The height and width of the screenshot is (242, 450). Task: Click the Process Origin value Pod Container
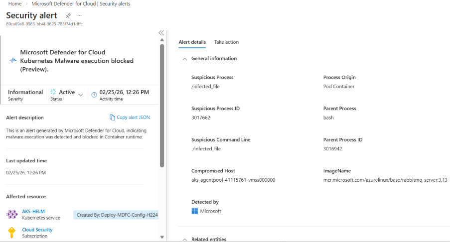[339, 86]
